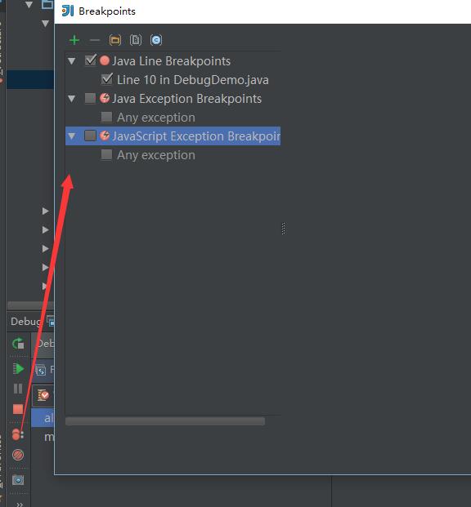
Task: Click the group by package icon
Action: coord(115,40)
